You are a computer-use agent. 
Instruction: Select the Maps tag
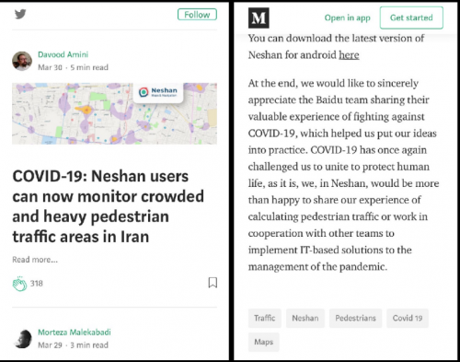coord(264,342)
